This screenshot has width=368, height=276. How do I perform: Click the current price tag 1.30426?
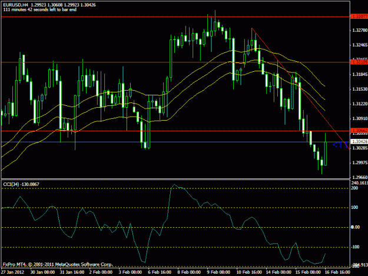point(359,141)
